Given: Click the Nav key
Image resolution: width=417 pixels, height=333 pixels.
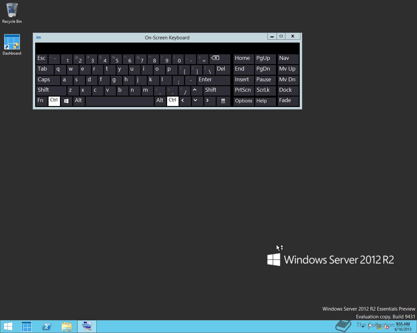Looking at the screenshot, I should tap(288, 59).
